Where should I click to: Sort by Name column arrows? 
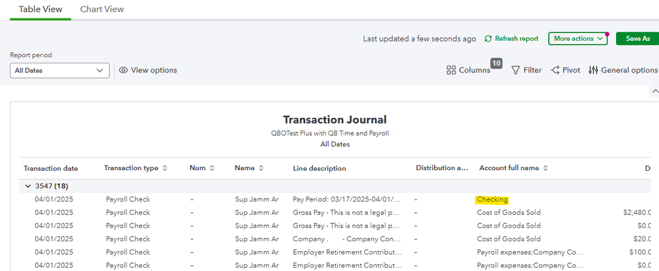261,168
